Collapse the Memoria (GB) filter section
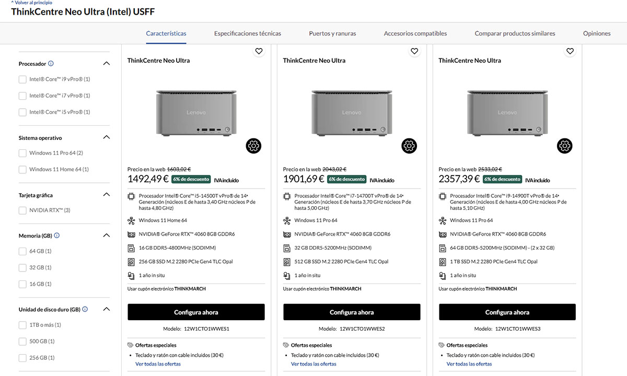Image resolution: width=627 pixels, height=376 pixels. click(x=107, y=236)
